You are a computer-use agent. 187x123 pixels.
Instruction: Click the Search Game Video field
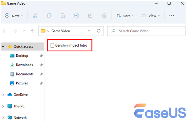(146, 31)
